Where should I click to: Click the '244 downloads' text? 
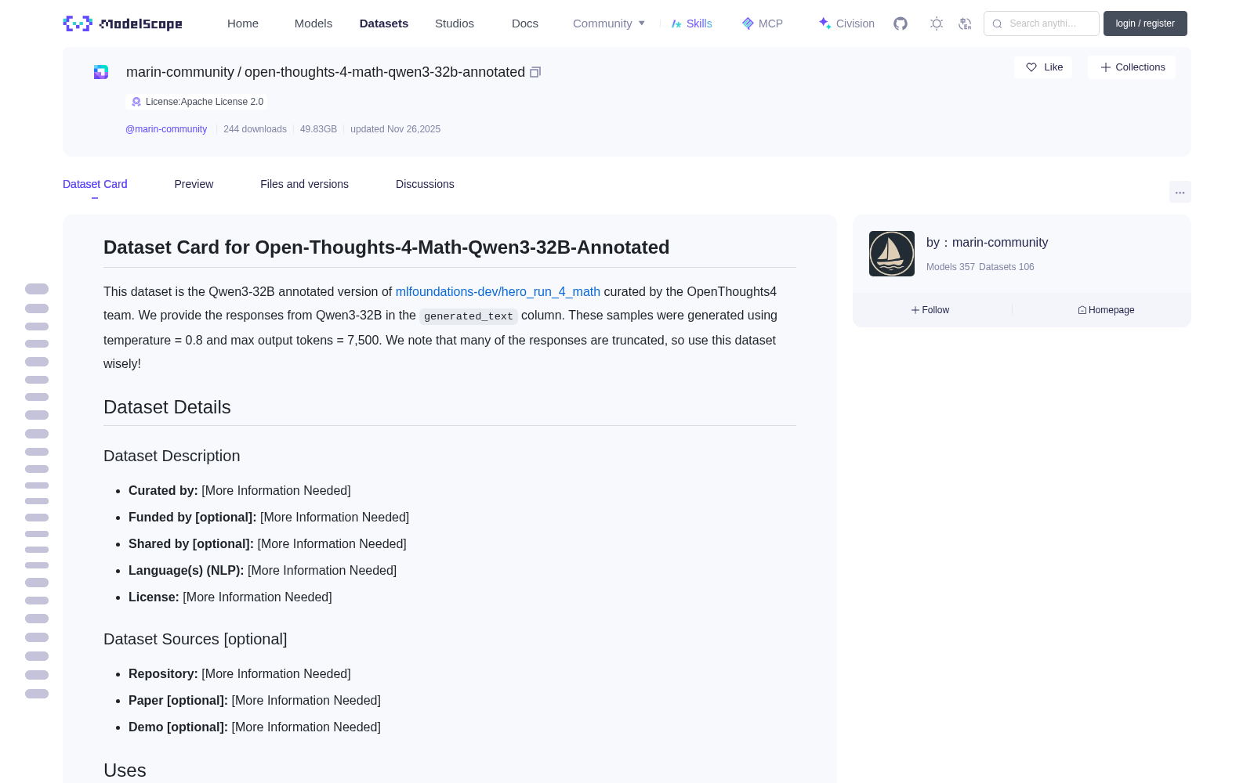coord(255,129)
